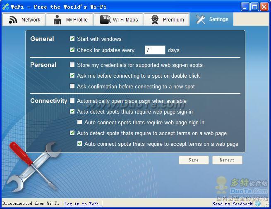This screenshot has height=209, width=271.
Task: Open the Wi-Fi Maps tab
Action: [x=118, y=19]
